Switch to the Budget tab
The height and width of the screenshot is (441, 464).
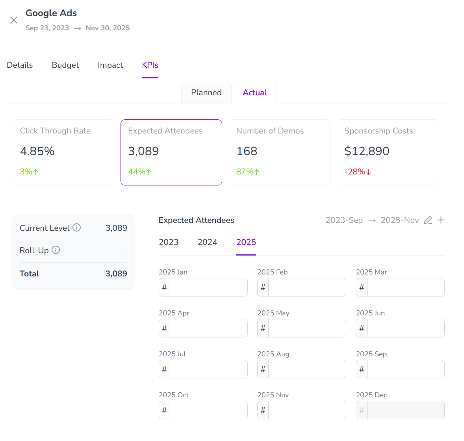click(x=65, y=65)
